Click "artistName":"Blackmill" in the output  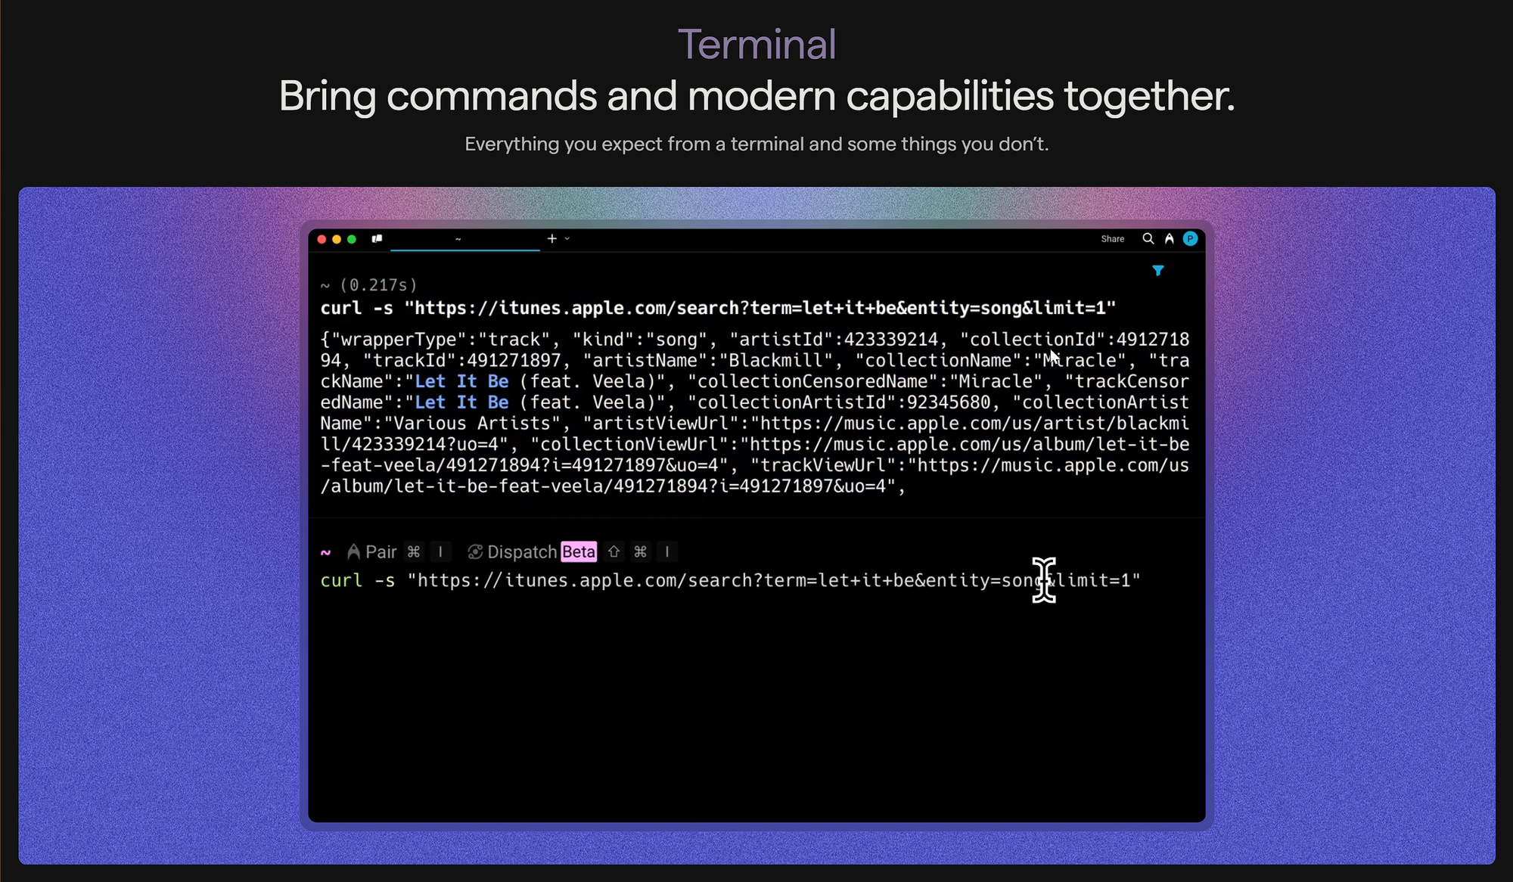pos(707,361)
